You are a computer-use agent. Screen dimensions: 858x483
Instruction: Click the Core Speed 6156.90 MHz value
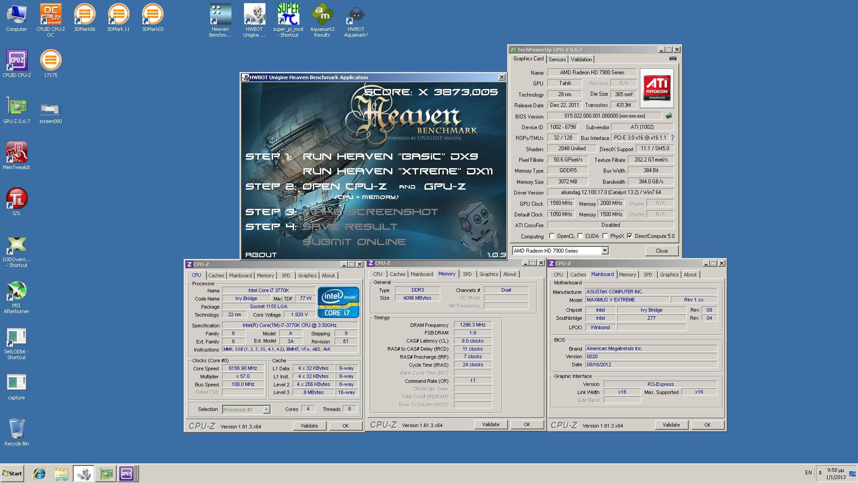[x=243, y=369]
